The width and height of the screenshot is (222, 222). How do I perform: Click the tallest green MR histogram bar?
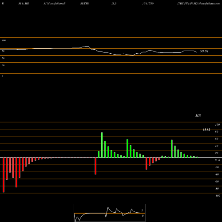(x=102, y=145)
